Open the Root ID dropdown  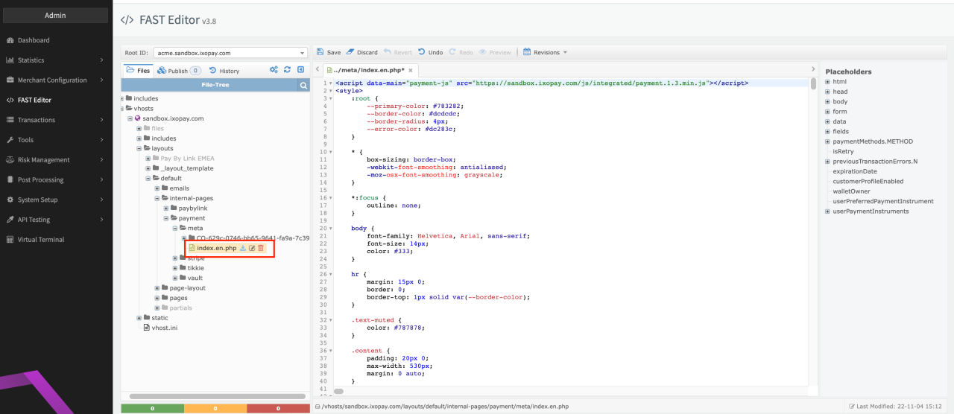230,53
